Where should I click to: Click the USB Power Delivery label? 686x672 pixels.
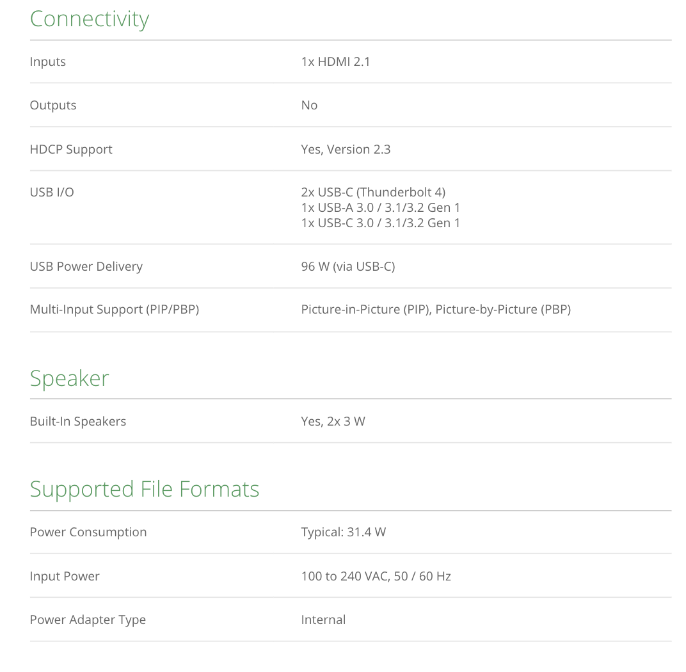click(x=86, y=267)
